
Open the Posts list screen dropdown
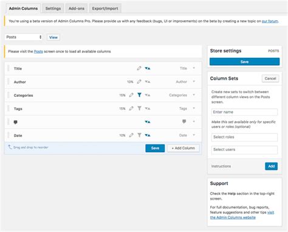[x=24, y=37]
